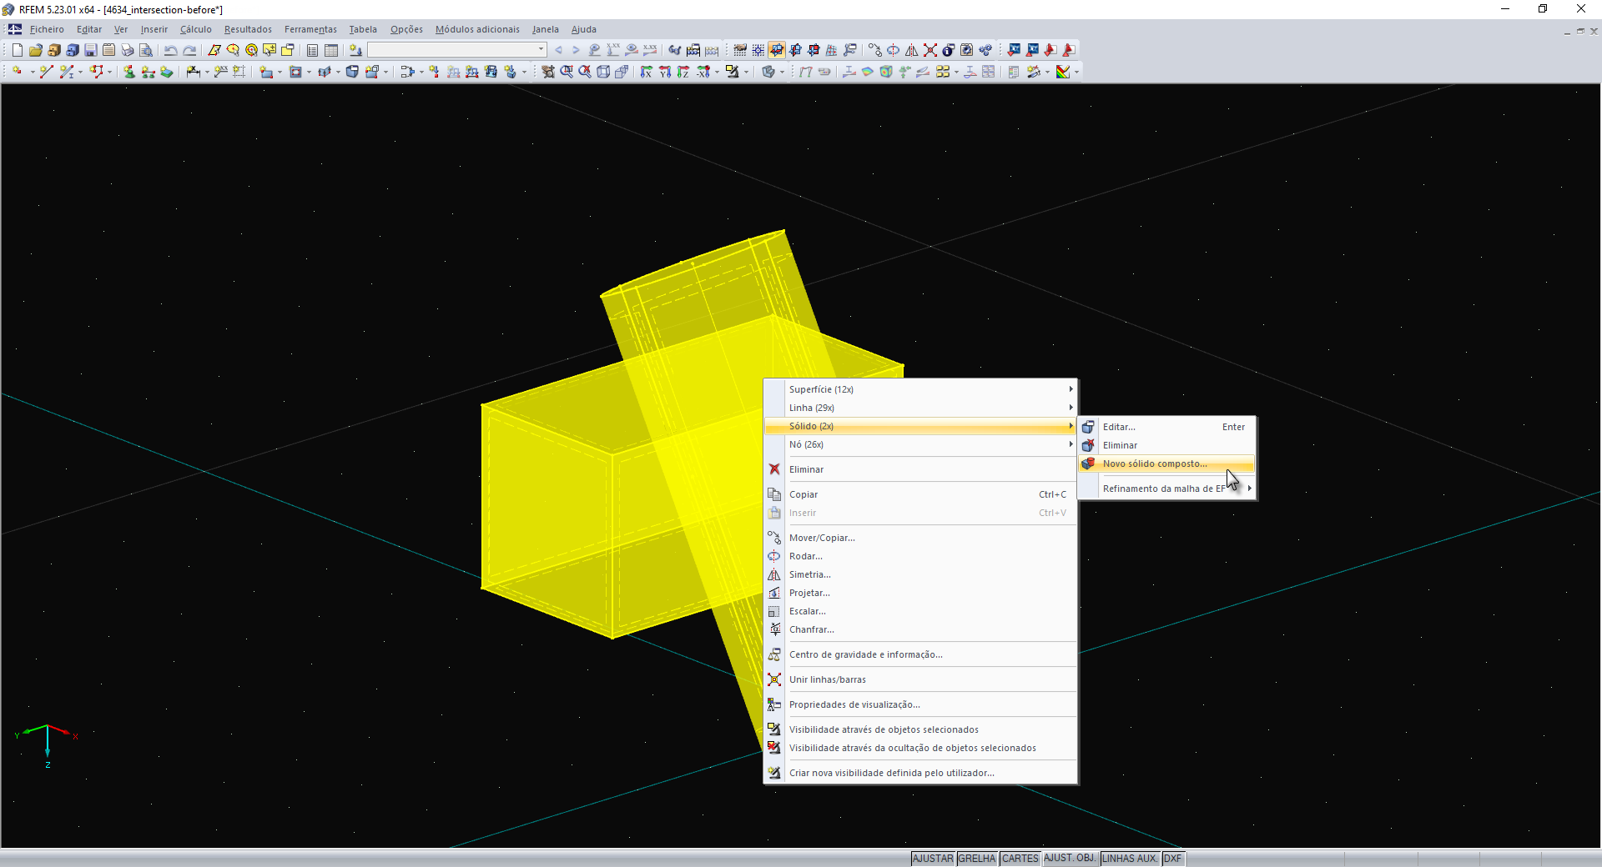Toggle LINHAS AUX. in status bar
This screenshot has height=867, width=1602.
point(1130,858)
